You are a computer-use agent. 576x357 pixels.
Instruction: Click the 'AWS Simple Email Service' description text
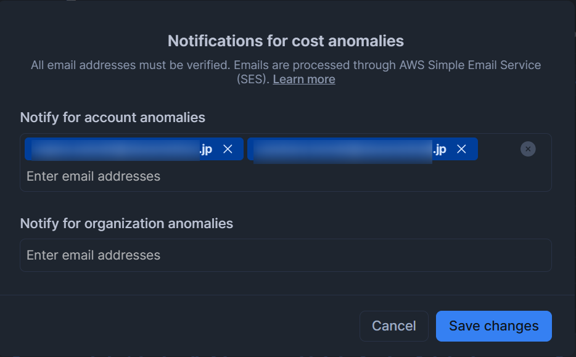pos(470,65)
